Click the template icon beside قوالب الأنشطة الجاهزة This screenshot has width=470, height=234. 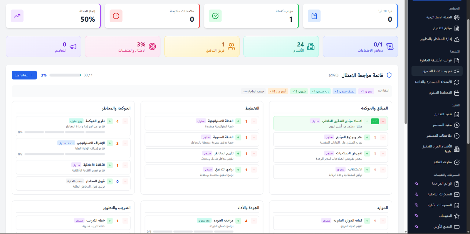pos(457,61)
